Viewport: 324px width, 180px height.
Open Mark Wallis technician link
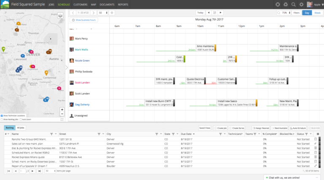point(81,50)
